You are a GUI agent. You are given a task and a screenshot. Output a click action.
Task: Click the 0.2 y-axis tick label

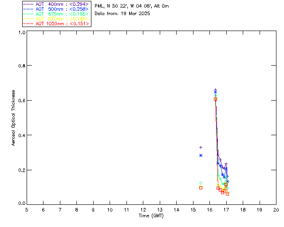(22, 170)
